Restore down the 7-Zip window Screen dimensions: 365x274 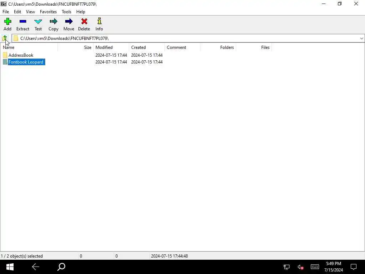click(340, 4)
